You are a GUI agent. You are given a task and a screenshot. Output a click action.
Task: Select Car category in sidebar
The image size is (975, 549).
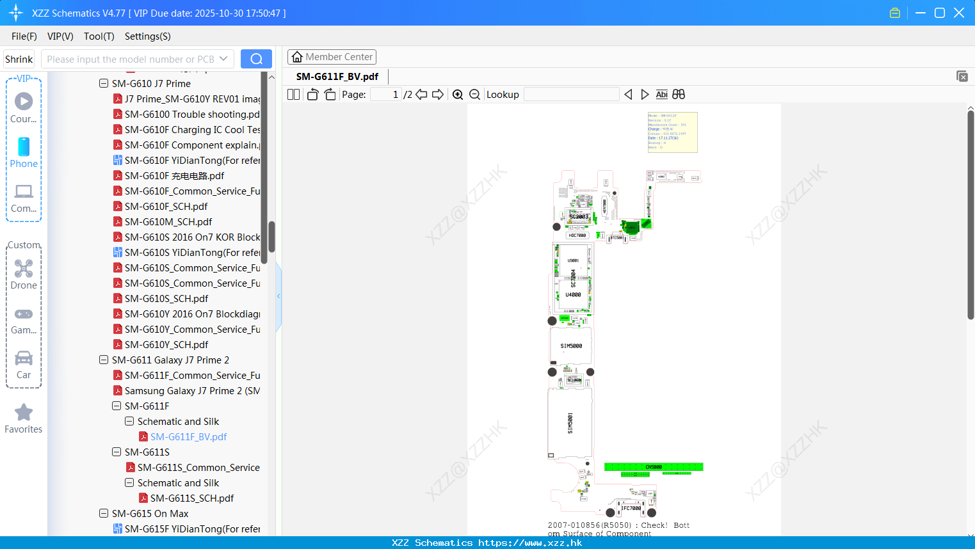(24, 365)
